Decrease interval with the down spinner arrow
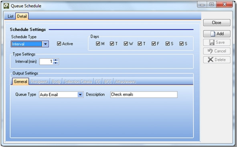The height and width of the screenshot is (147, 237). point(56,63)
